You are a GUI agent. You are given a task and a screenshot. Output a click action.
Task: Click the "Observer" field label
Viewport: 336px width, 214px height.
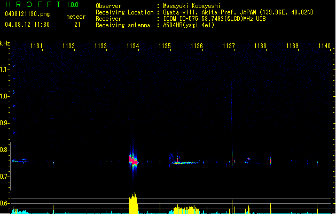108,6
